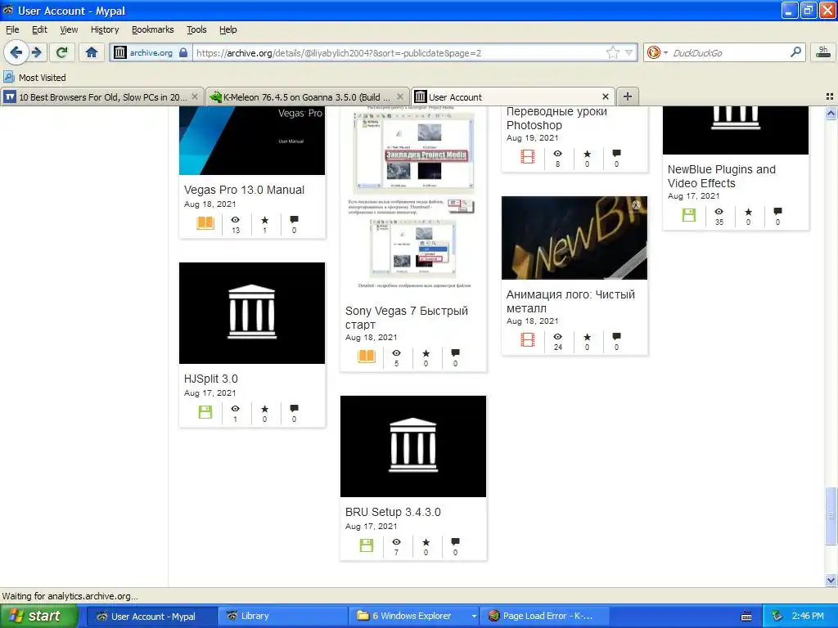Go to the home page
This screenshot has width=838, height=628.
click(92, 52)
